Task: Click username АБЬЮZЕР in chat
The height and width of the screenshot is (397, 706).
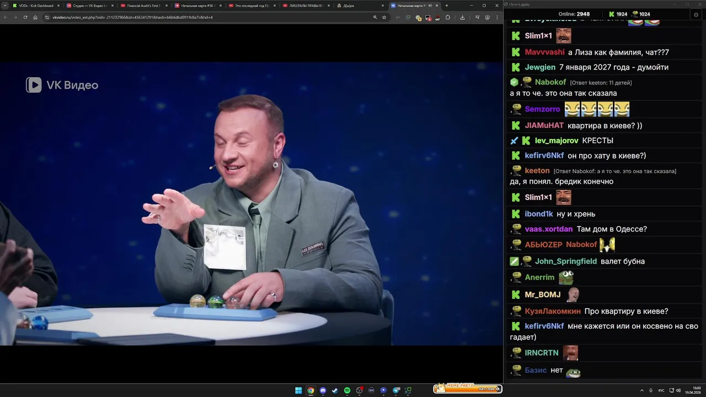Action: (x=543, y=244)
